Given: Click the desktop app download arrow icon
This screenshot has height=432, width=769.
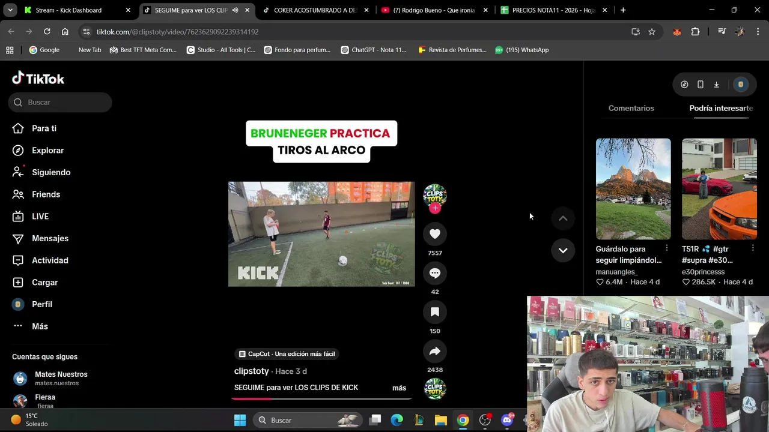Looking at the screenshot, I should click(716, 85).
